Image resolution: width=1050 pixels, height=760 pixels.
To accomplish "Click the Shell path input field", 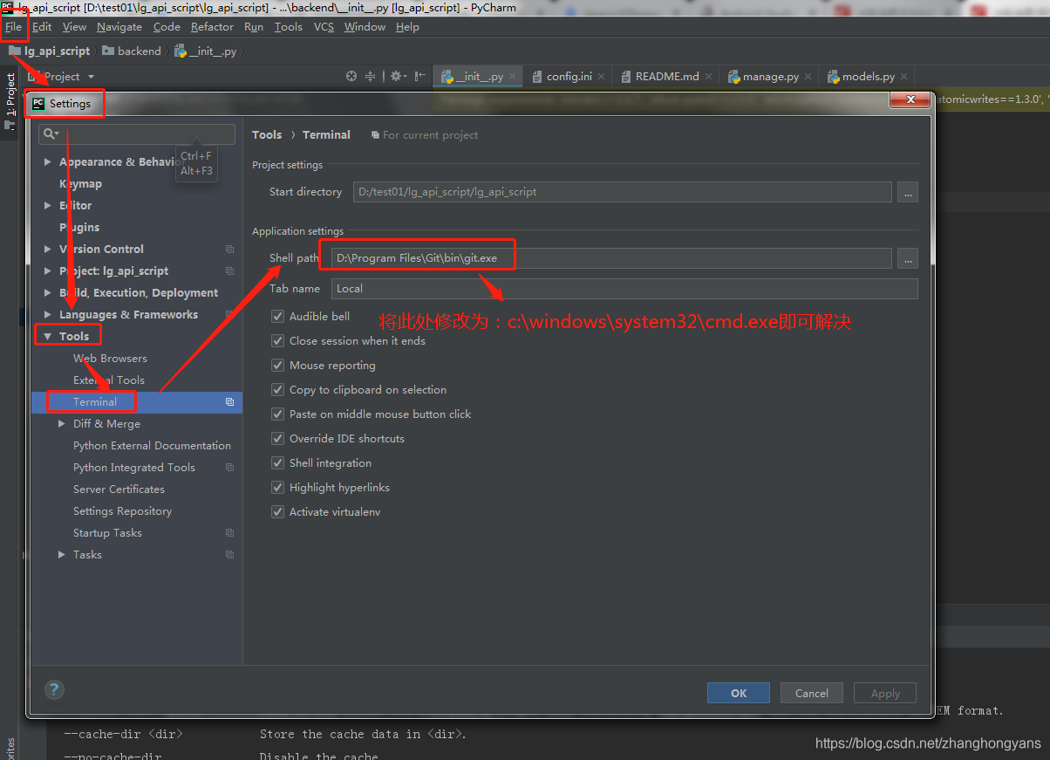I will pyautogui.click(x=611, y=258).
